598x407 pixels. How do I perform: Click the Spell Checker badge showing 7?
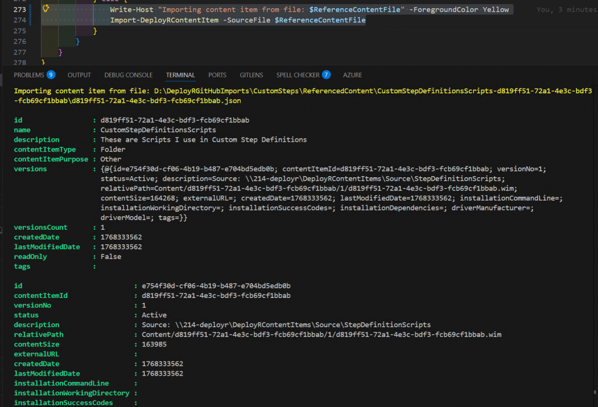point(326,75)
